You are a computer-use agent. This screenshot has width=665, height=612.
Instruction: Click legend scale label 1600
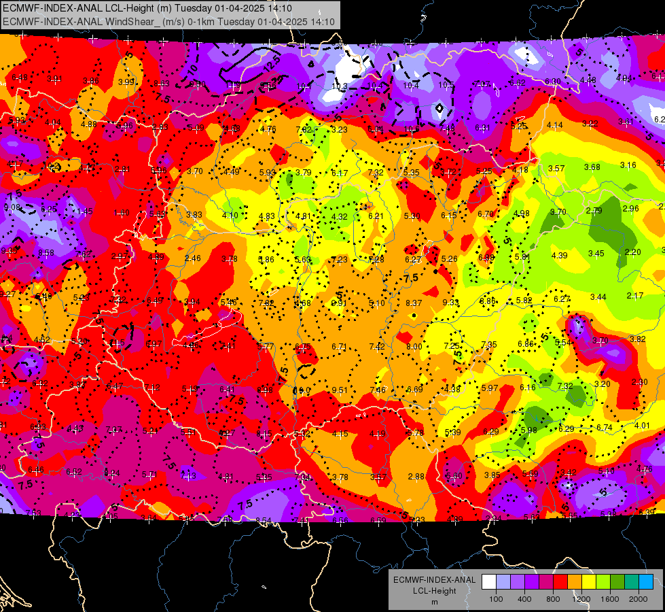pyautogui.click(x=610, y=599)
